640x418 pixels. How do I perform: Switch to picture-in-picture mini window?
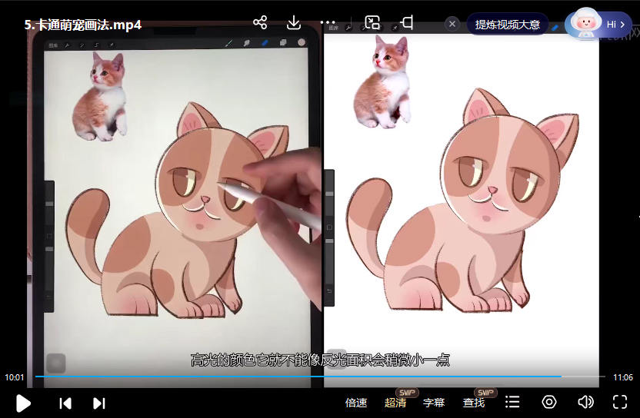(x=372, y=22)
